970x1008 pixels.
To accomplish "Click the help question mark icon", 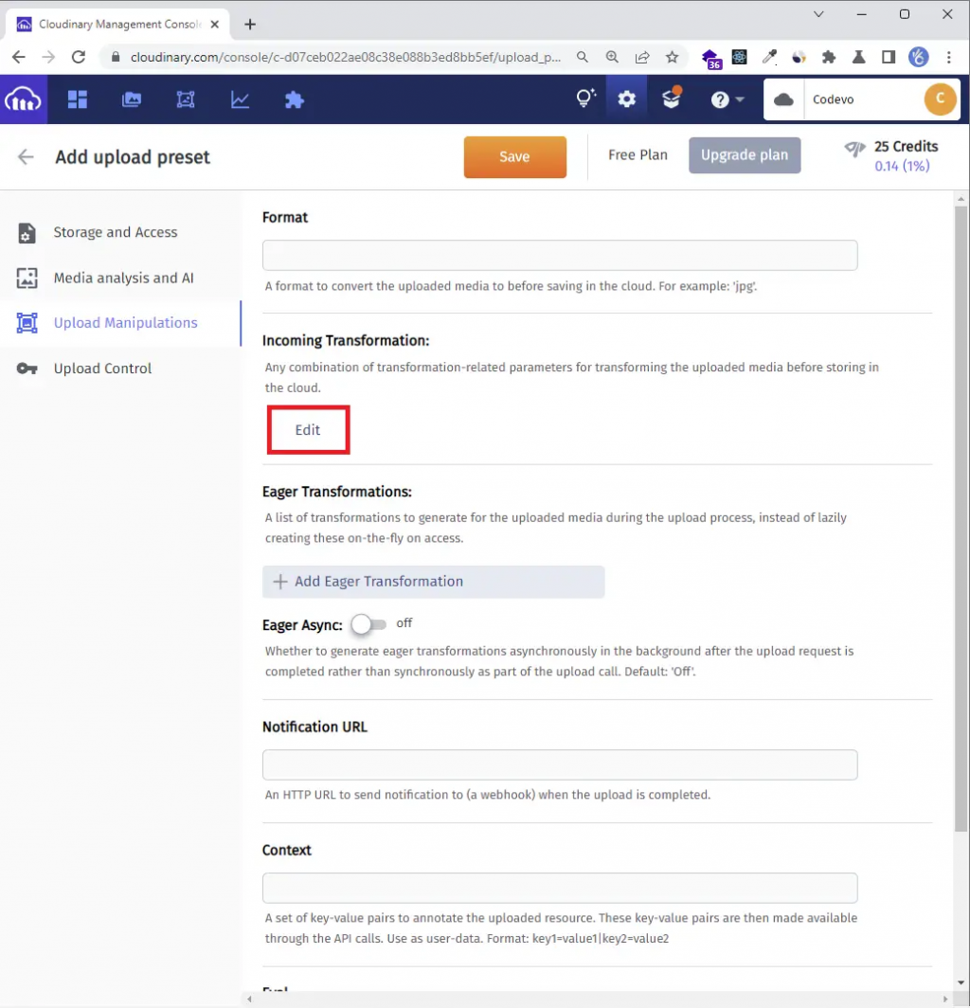I will click(720, 99).
